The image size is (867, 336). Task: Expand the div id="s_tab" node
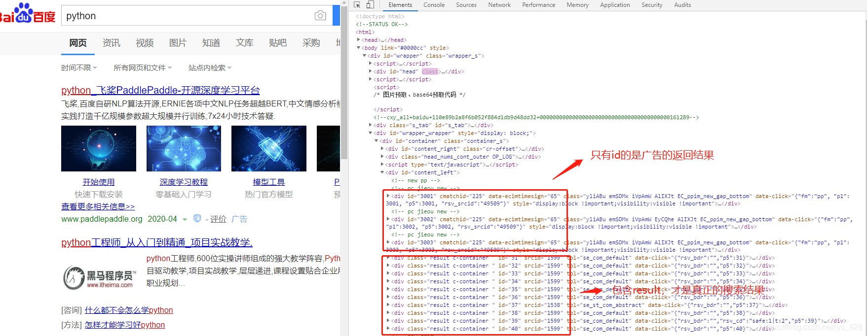371,125
